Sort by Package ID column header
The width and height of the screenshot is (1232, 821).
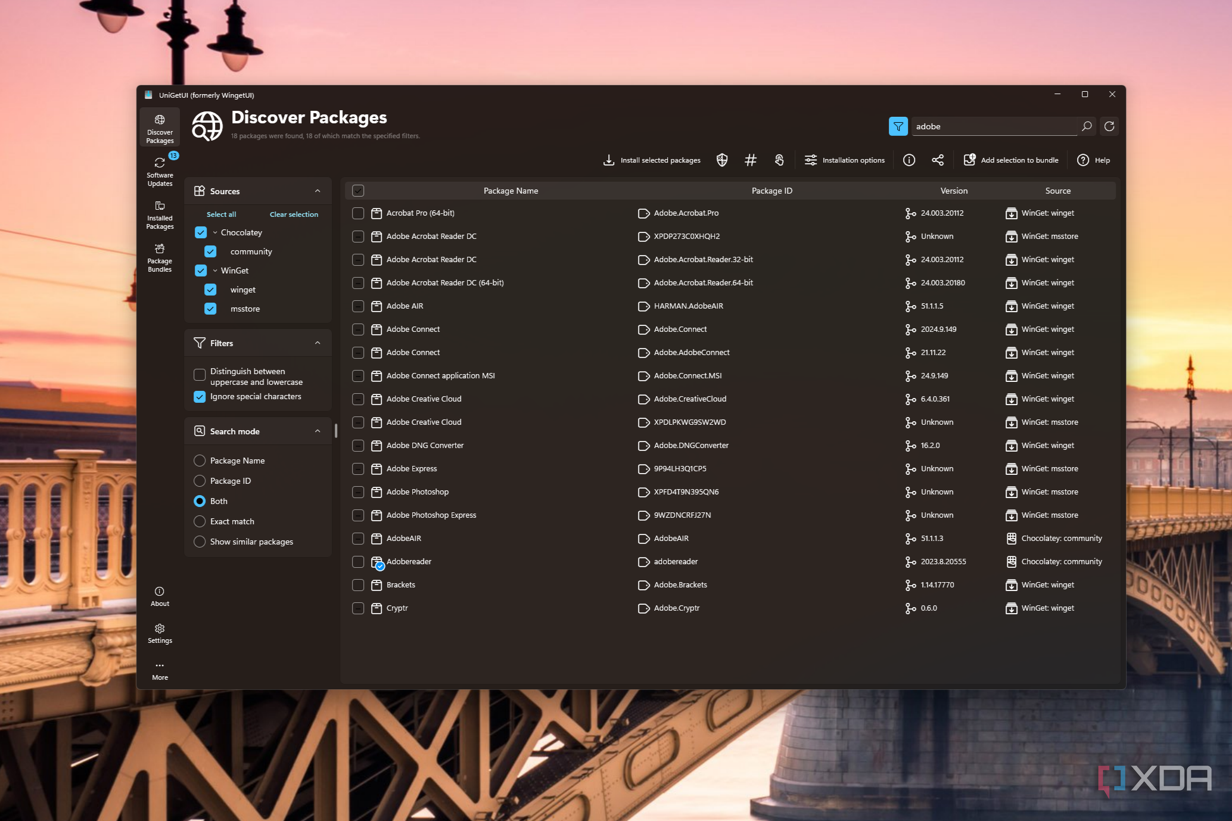[x=771, y=191]
